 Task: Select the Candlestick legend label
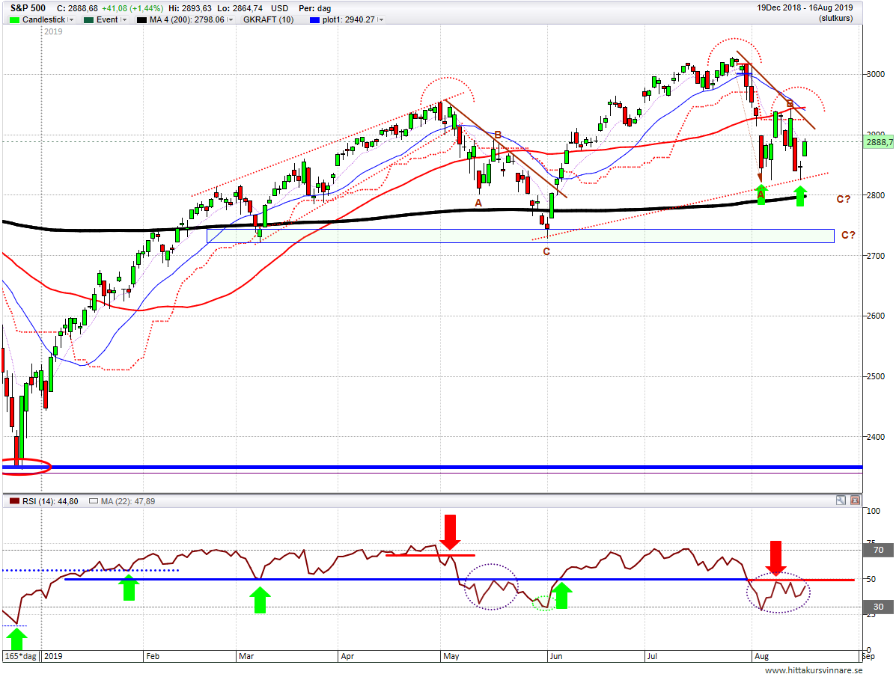tap(43, 19)
